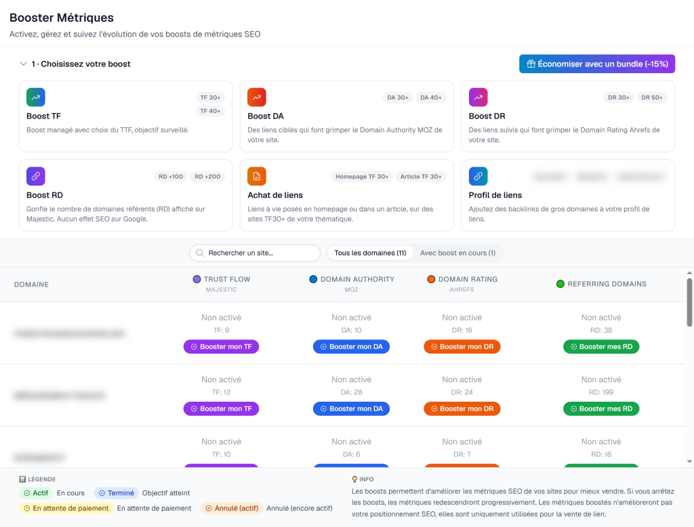Click the 'En attente de paiement' yellow badge

coord(66,509)
